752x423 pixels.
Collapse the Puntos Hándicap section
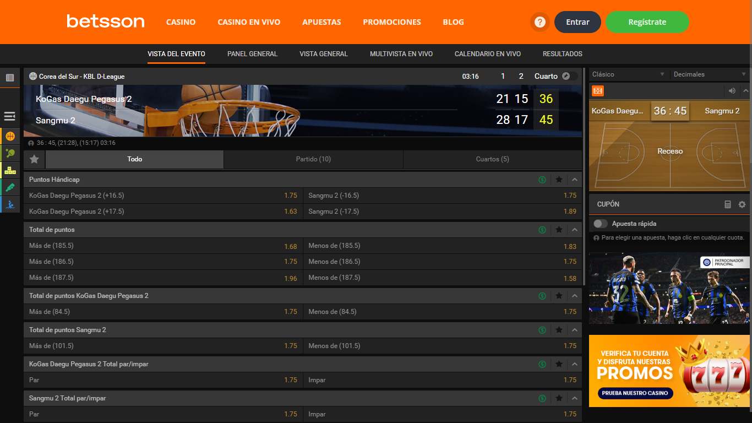pyautogui.click(x=574, y=180)
